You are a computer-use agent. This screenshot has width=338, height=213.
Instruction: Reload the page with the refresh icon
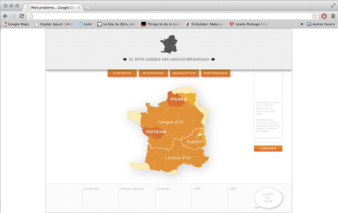22,16
